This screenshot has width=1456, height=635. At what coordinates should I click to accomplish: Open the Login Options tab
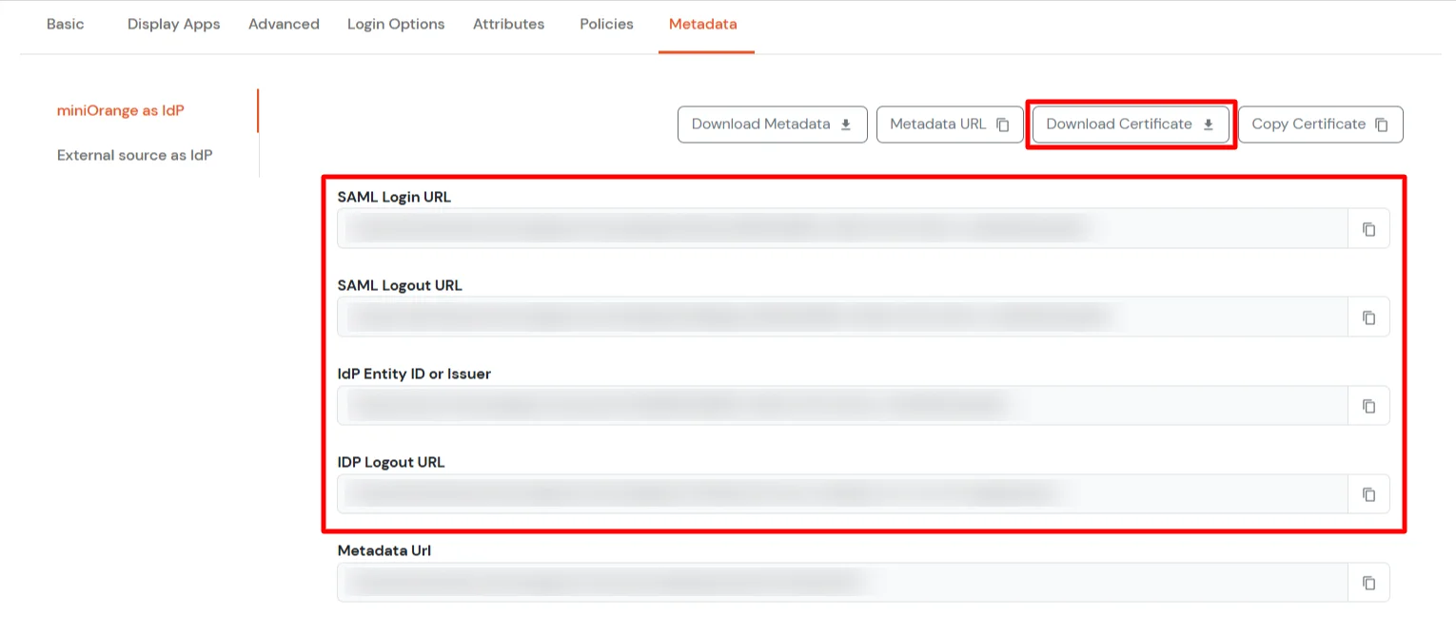[x=396, y=24]
